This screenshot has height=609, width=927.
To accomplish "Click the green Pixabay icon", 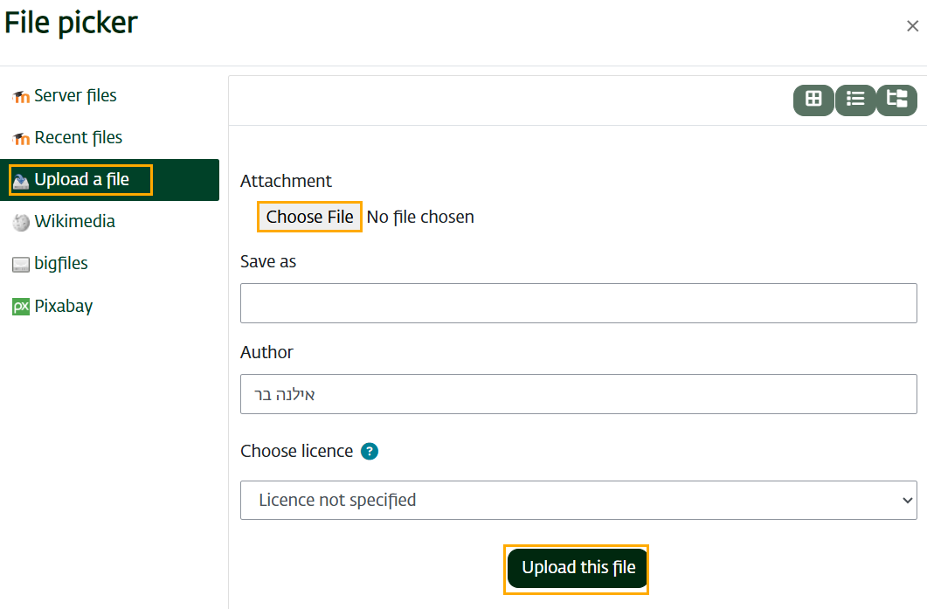I will (x=21, y=307).
